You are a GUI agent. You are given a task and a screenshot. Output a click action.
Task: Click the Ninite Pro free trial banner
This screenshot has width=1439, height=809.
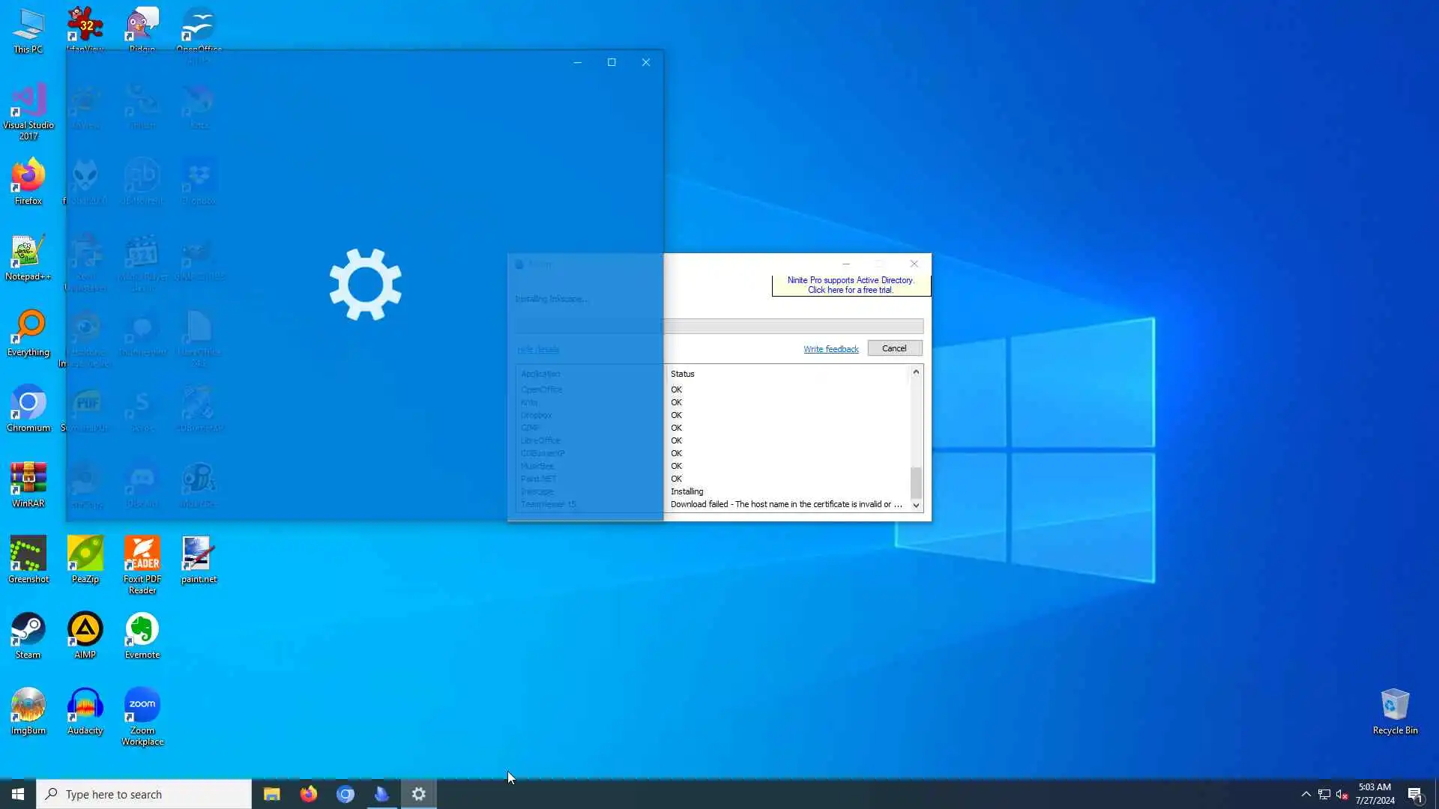pyautogui.click(x=851, y=285)
